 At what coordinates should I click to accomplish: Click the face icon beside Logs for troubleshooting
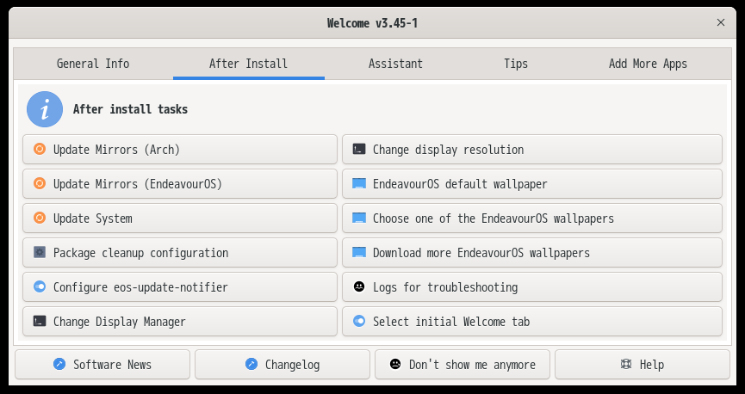tap(359, 286)
